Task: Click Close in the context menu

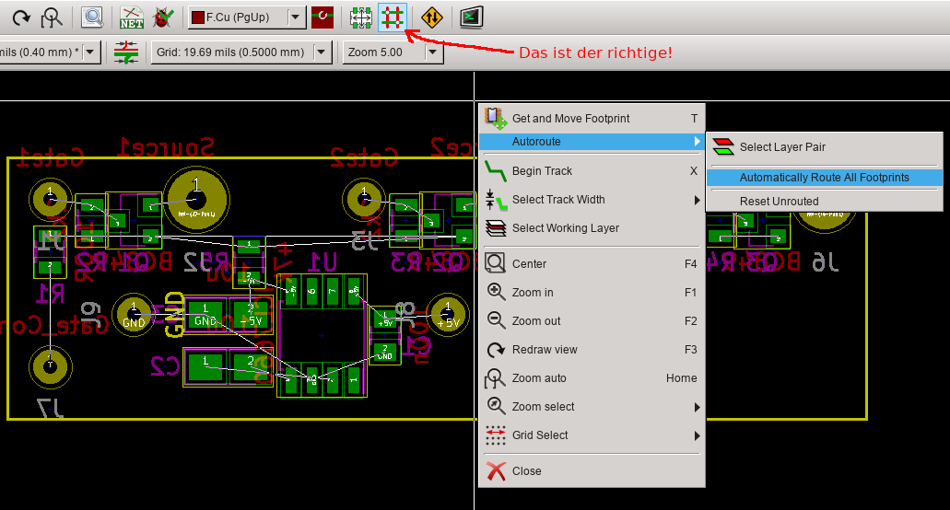Action: coord(592,470)
